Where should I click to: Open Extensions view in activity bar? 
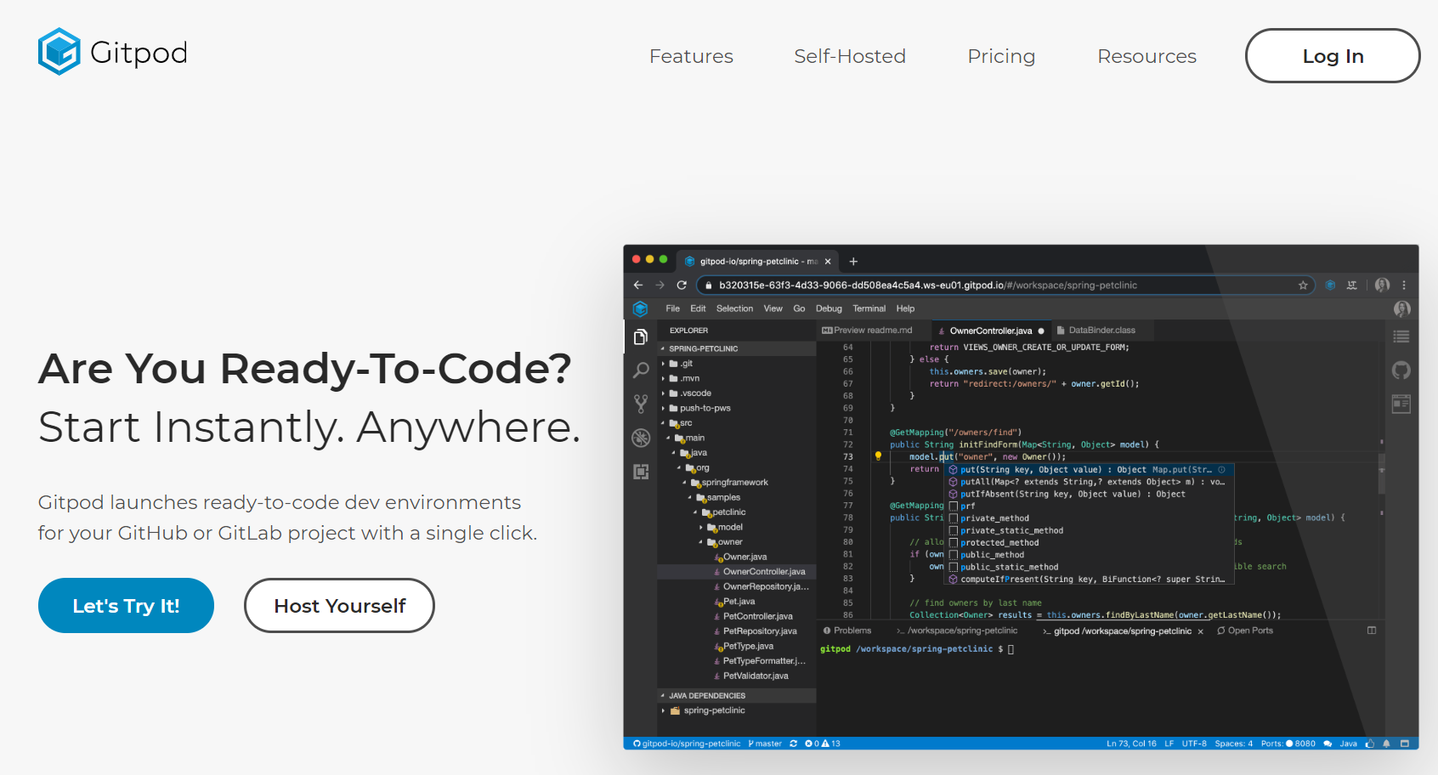pos(641,472)
